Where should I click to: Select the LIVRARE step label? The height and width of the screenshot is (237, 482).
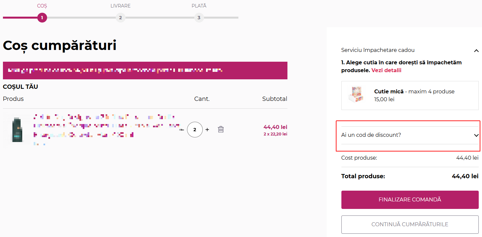click(120, 6)
